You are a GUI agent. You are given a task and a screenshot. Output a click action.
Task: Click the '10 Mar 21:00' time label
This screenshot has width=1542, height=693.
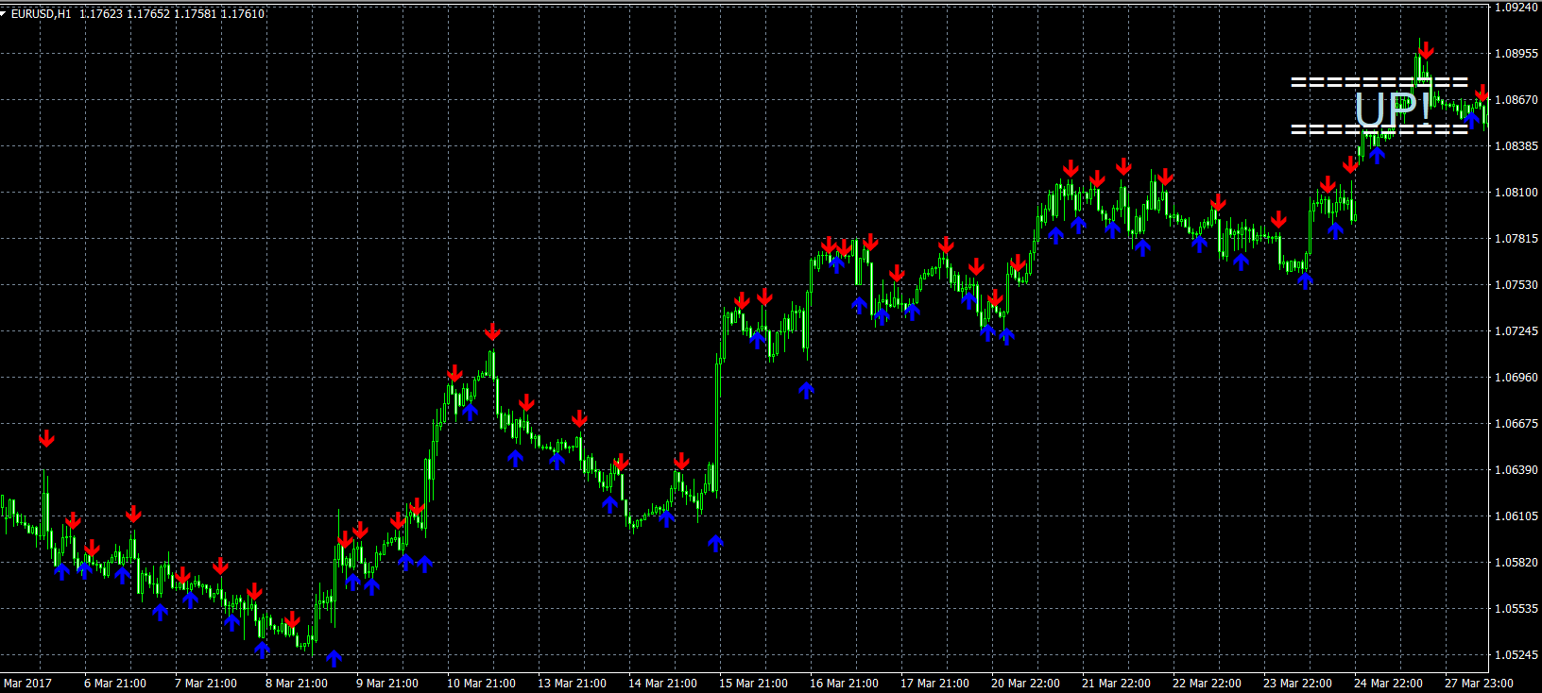pos(481,684)
